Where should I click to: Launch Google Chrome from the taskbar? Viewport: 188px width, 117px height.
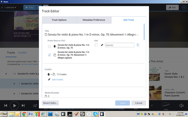pos(24,114)
